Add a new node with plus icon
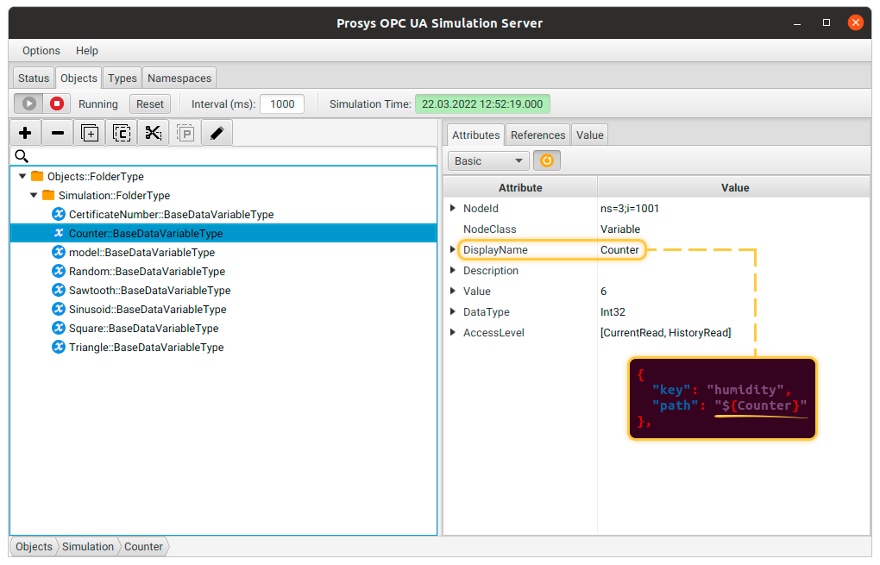880x565 pixels. [25, 133]
